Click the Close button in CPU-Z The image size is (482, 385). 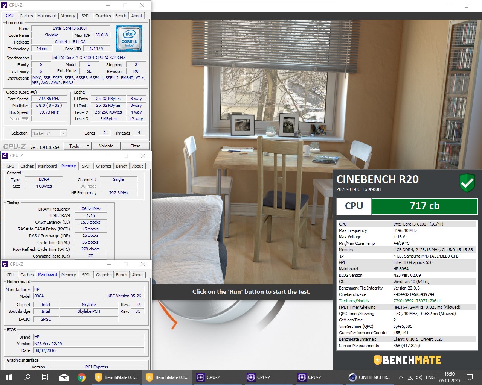click(135, 146)
